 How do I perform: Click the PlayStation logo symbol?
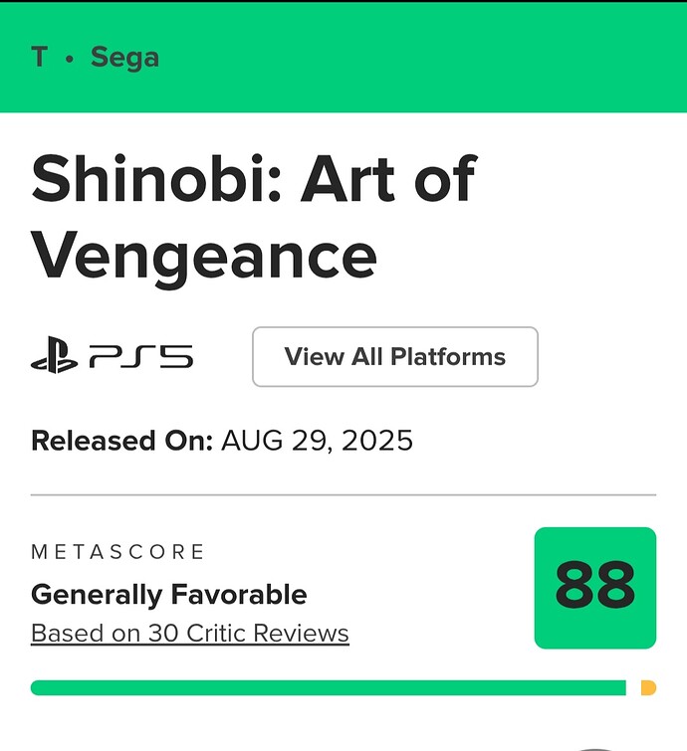tap(54, 355)
